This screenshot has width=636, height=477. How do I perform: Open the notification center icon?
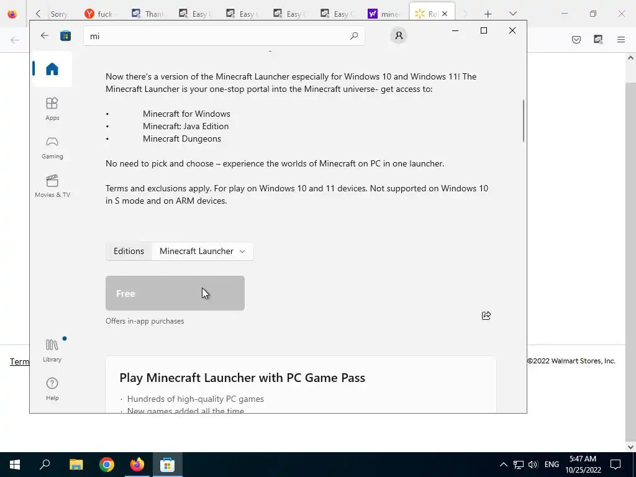[x=616, y=465]
